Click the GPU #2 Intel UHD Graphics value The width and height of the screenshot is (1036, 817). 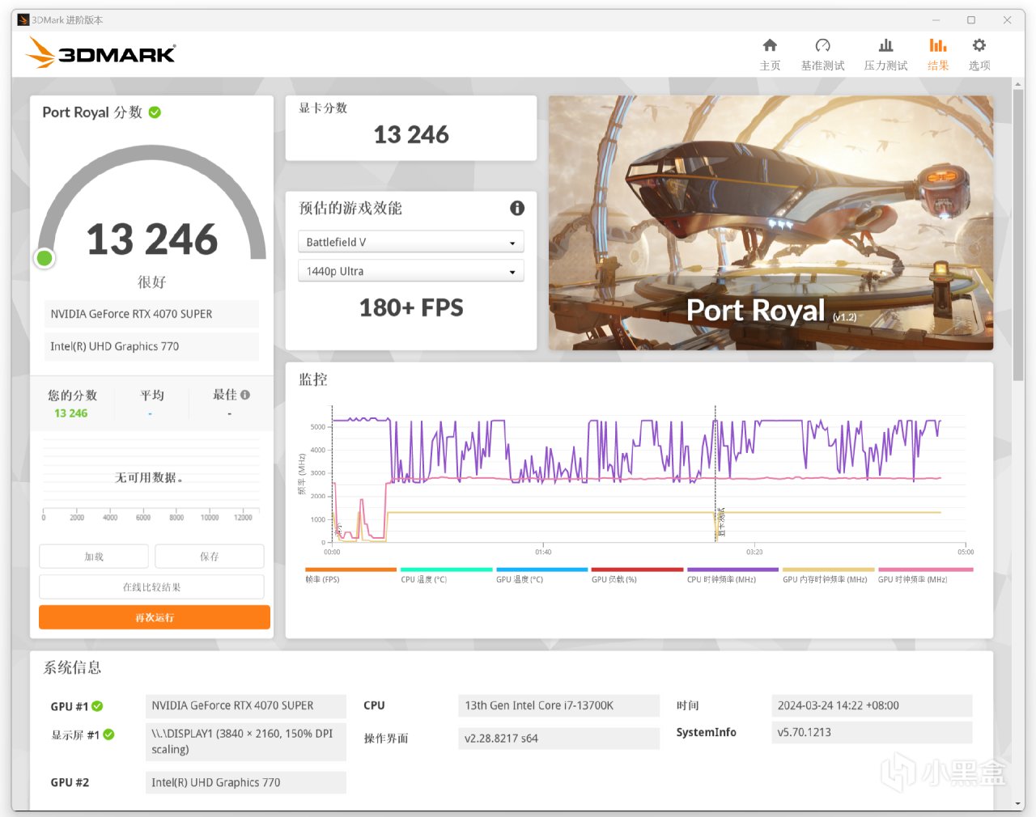point(246,782)
